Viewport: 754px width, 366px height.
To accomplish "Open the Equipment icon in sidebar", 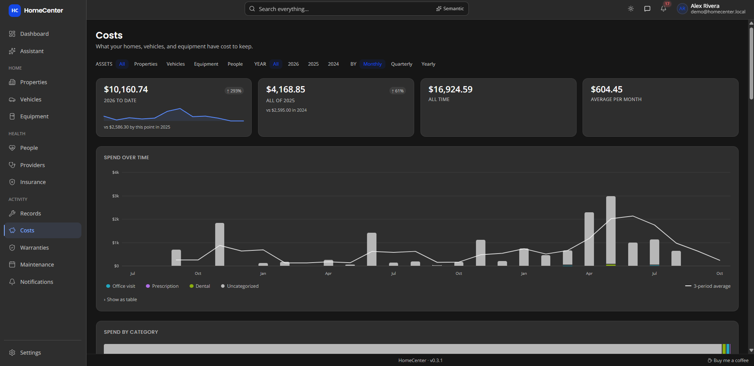I will pos(12,116).
